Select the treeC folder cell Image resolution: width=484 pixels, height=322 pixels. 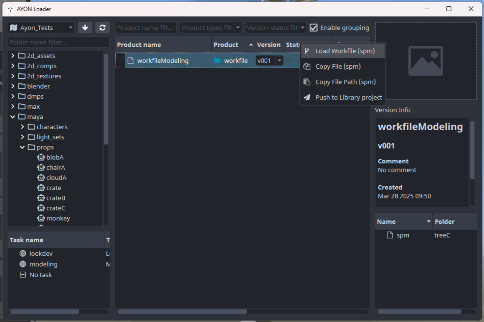442,235
